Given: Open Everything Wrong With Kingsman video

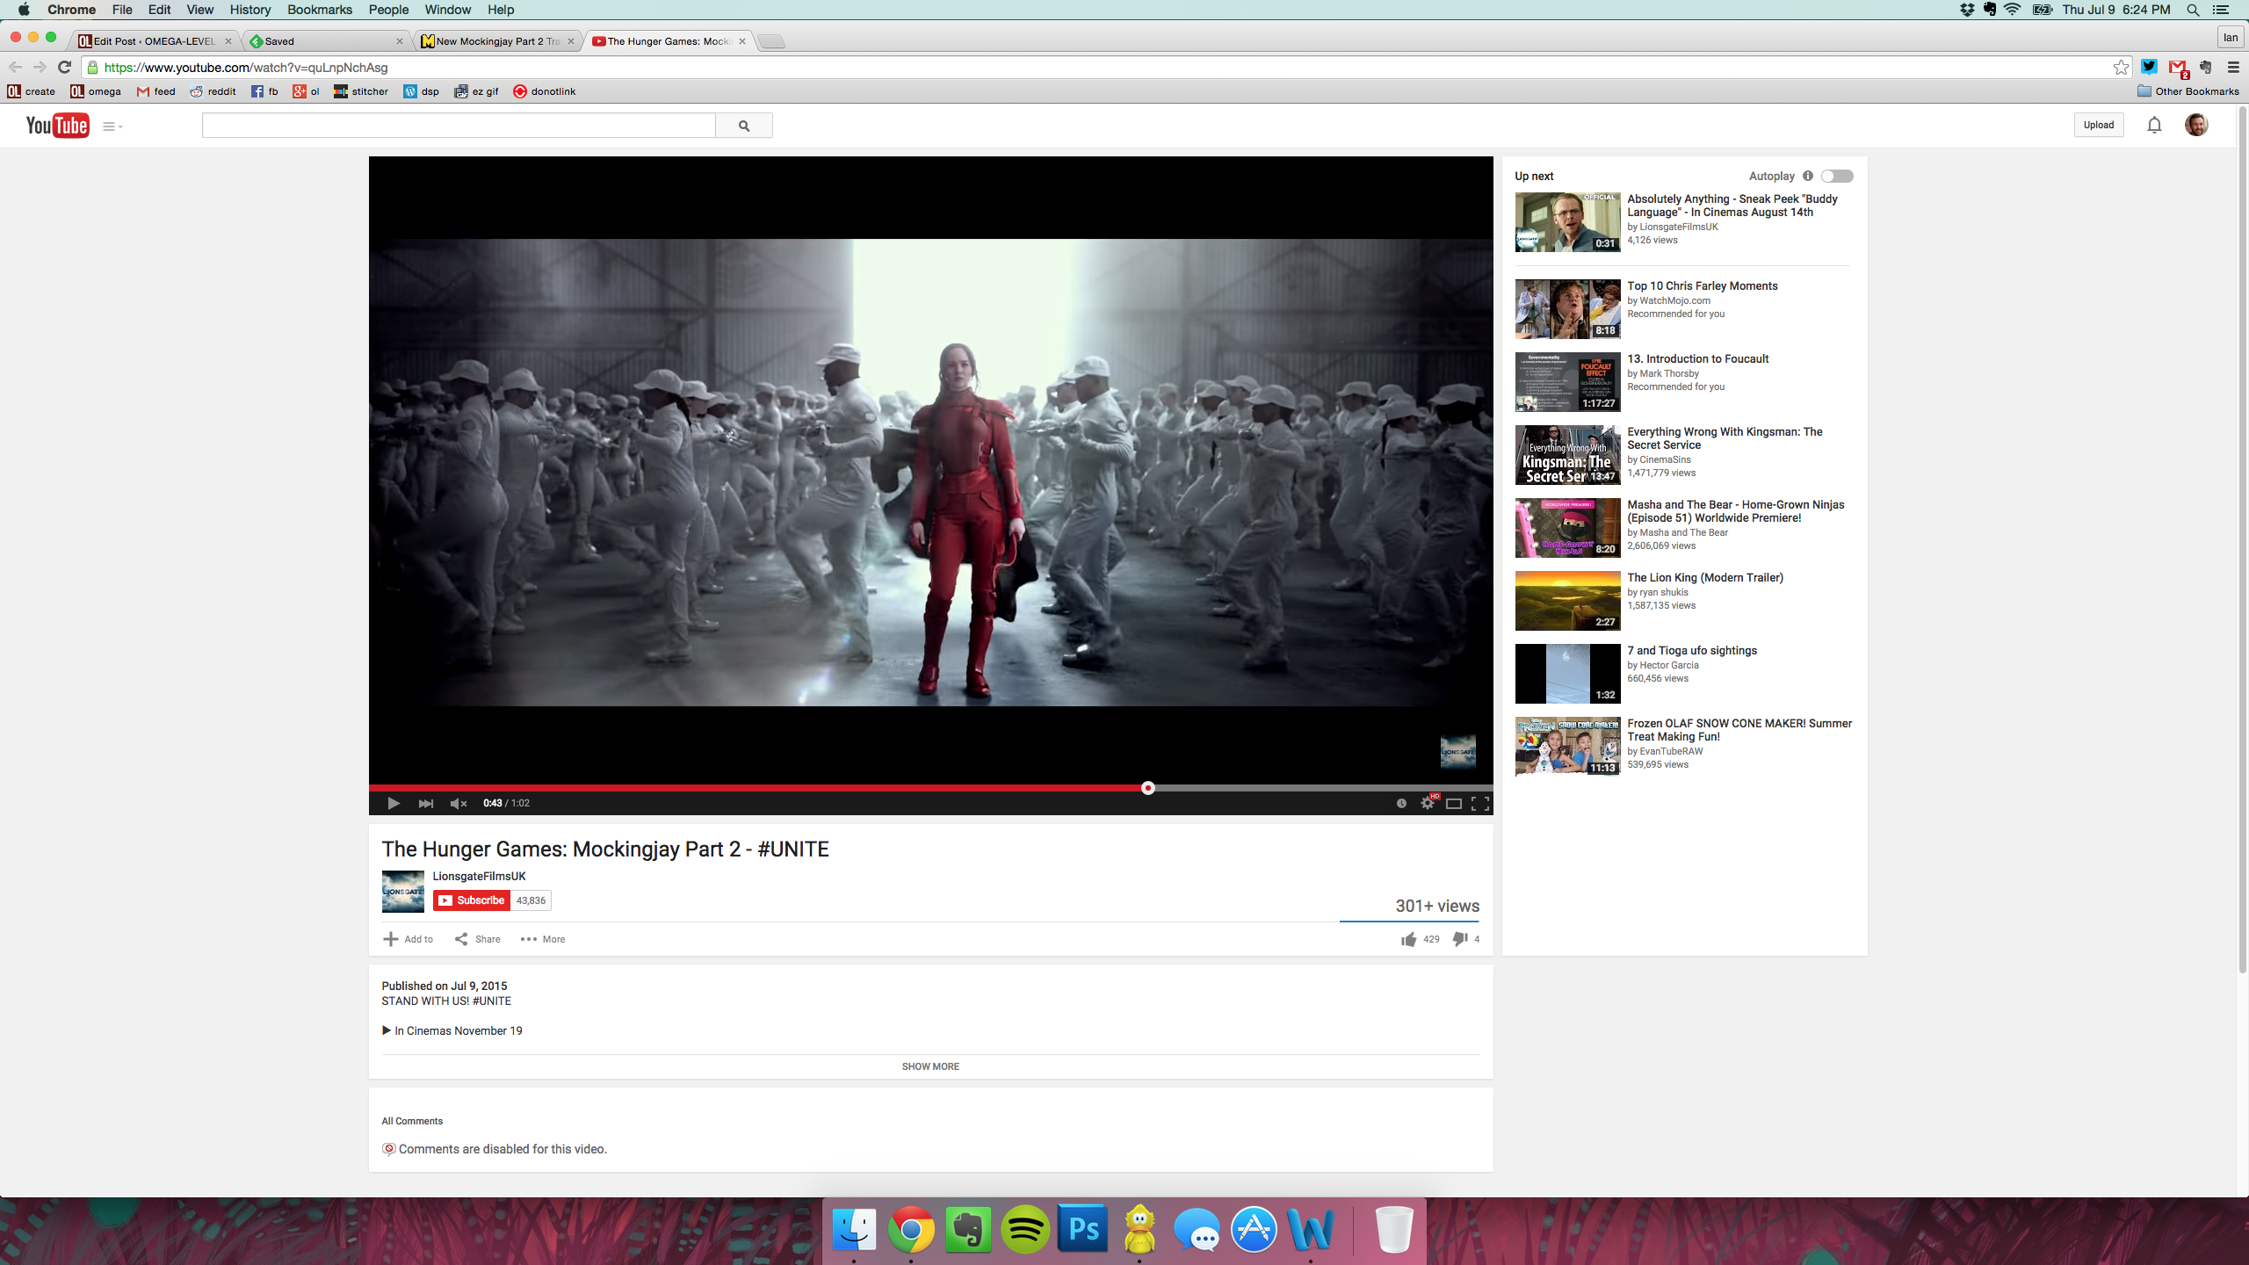Looking at the screenshot, I should coord(1725,438).
